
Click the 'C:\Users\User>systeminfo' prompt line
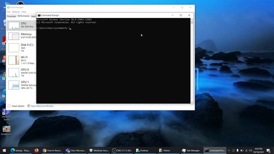point(52,28)
